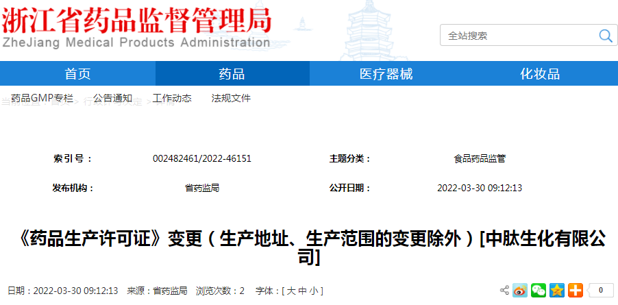Share to WeChat icon
The width and height of the screenshot is (618, 305).
coord(539,291)
